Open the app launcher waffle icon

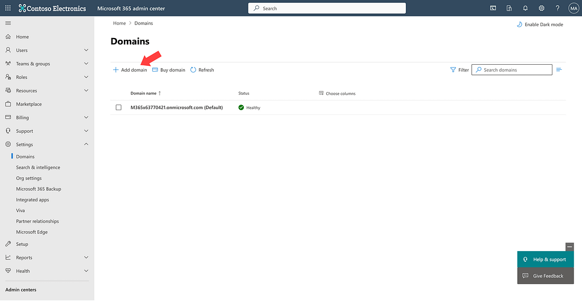(x=7, y=9)
